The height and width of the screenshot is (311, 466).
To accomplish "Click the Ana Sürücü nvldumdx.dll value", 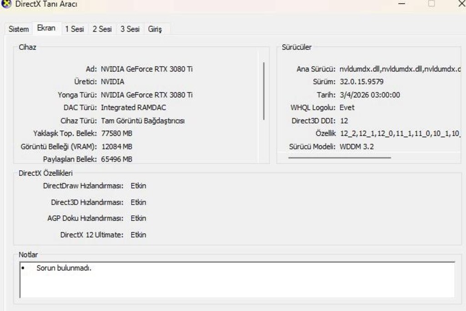I will click(400, 69).
